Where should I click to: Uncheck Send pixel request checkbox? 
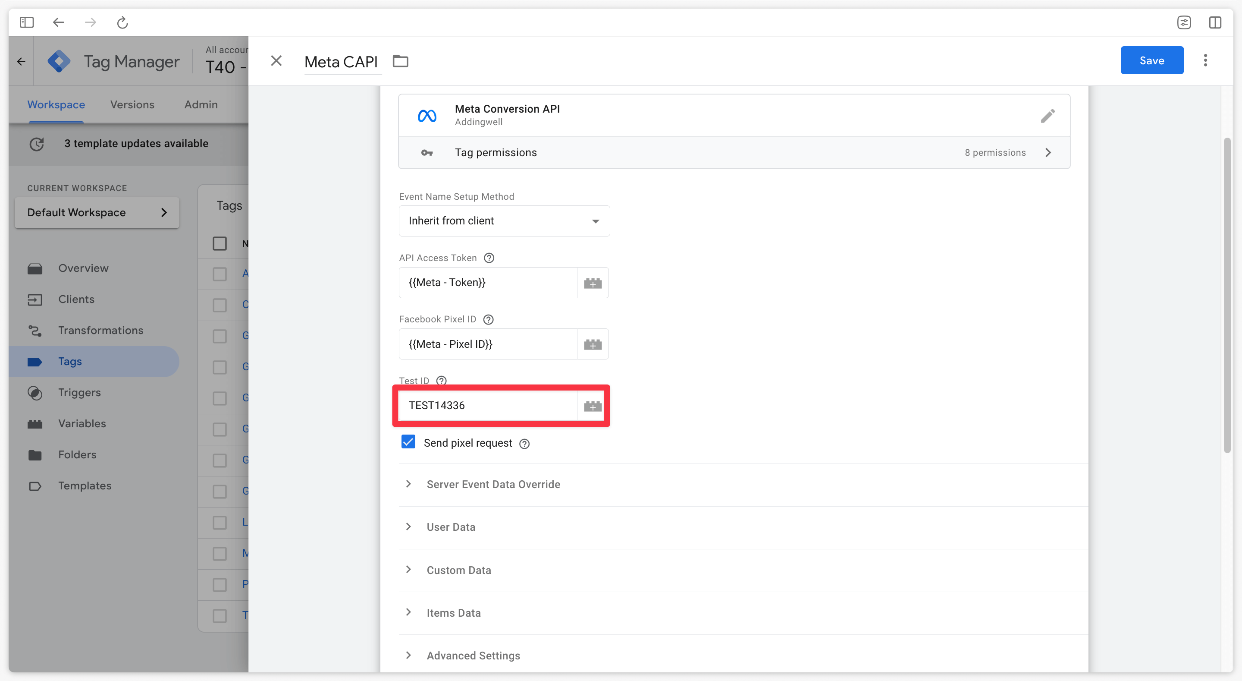(408, 442)
